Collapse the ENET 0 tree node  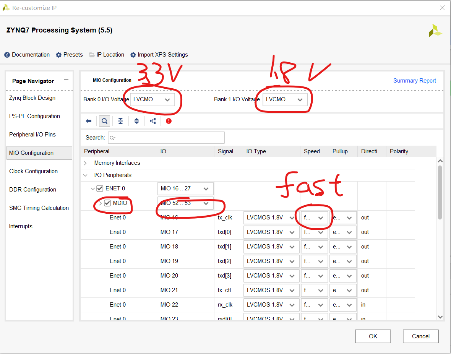[92, 189]
